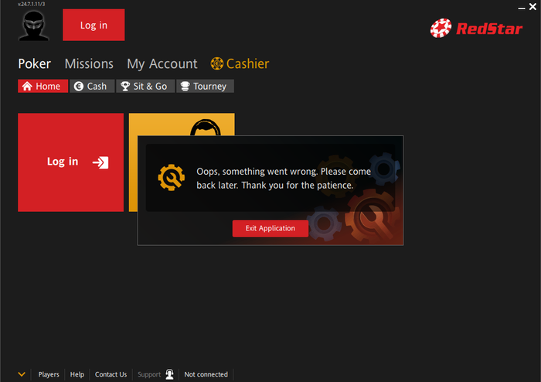Open the Cashier tab

click(x=240, y=64)
